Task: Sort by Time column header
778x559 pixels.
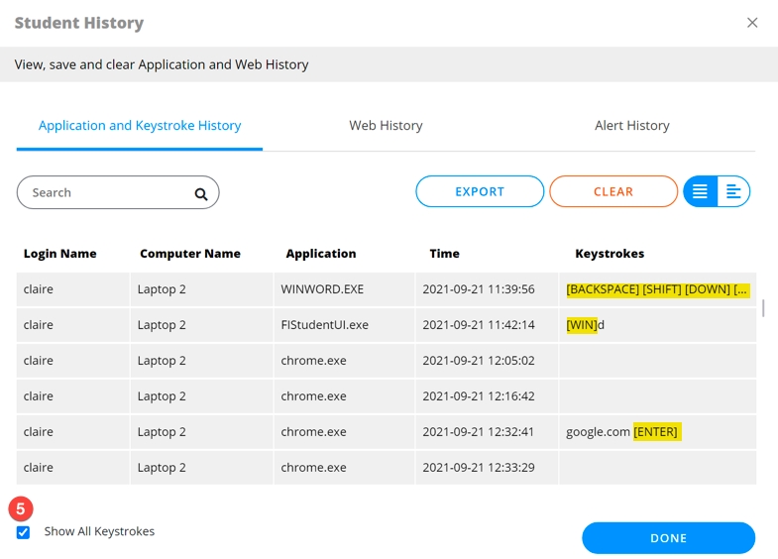Action: tap(444, 254)
